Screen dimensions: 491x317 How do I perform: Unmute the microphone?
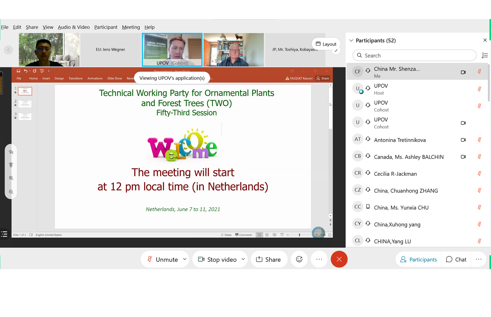(x=163, y=259)
